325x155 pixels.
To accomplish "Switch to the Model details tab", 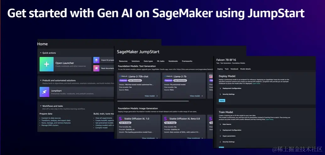I will 245,69.
